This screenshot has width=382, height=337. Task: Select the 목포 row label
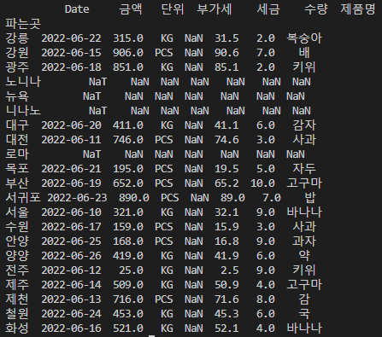coord(17,169)
